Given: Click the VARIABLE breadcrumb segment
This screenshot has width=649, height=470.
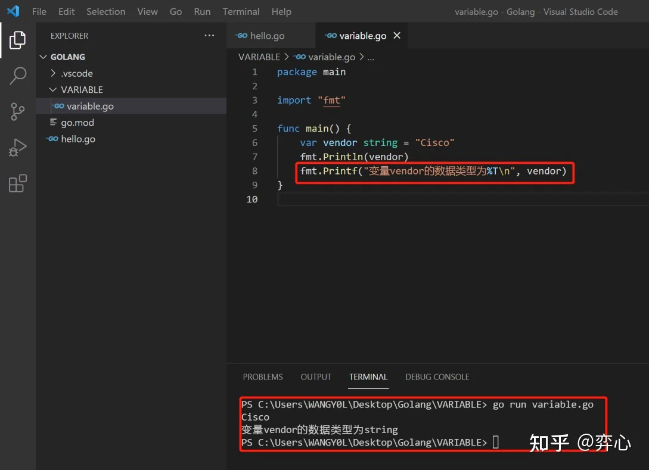Looking at the screenshot, I should (259, 57).
